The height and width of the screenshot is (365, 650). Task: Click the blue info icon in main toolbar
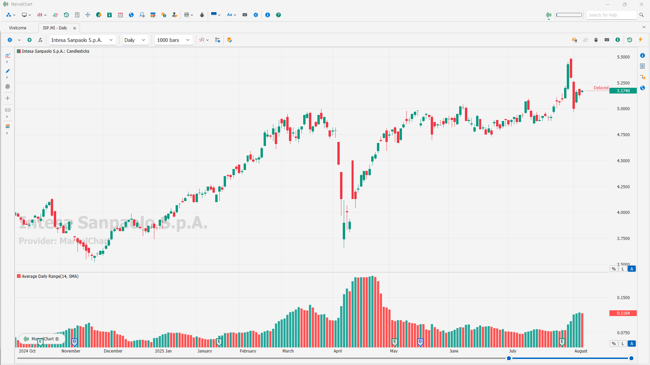coord(268,15)
